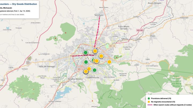Click yellow No migrants encountered legend dot
The image size is (193, 108).
pyautogui.click(x=149, y=102)
